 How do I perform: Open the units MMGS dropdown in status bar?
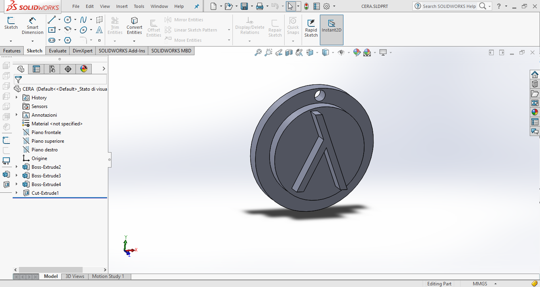pos(496,284)
